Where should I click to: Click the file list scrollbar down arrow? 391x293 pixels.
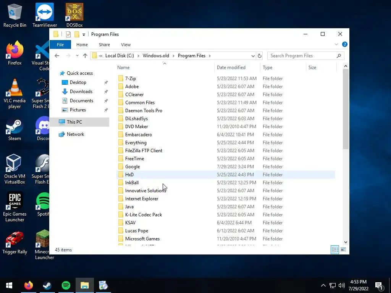(346, 242)
